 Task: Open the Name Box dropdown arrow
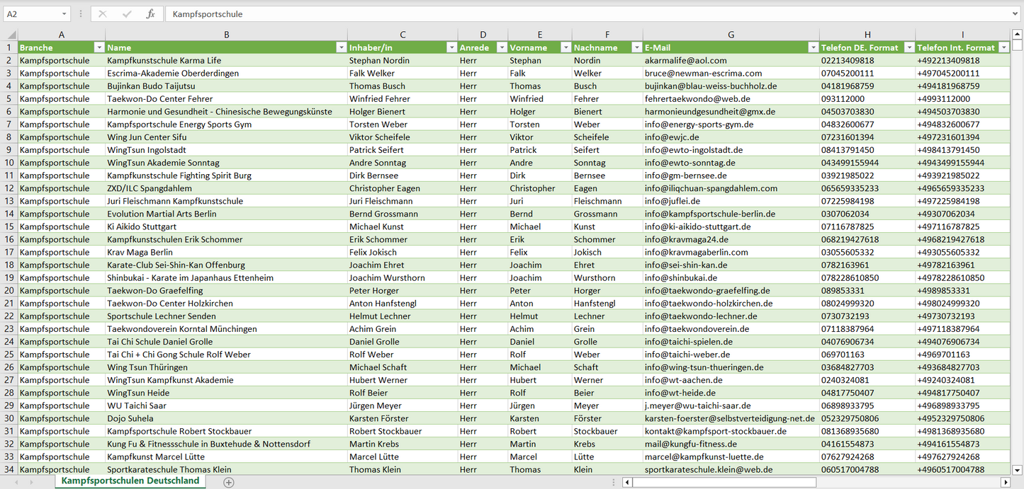64,14
